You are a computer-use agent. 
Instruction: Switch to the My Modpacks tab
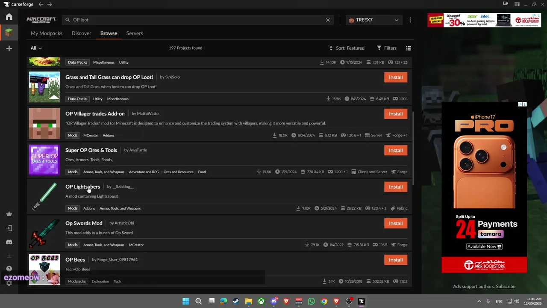(x=47, y=33)
